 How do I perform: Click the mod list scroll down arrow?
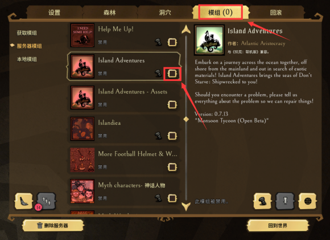click(186, 206)
